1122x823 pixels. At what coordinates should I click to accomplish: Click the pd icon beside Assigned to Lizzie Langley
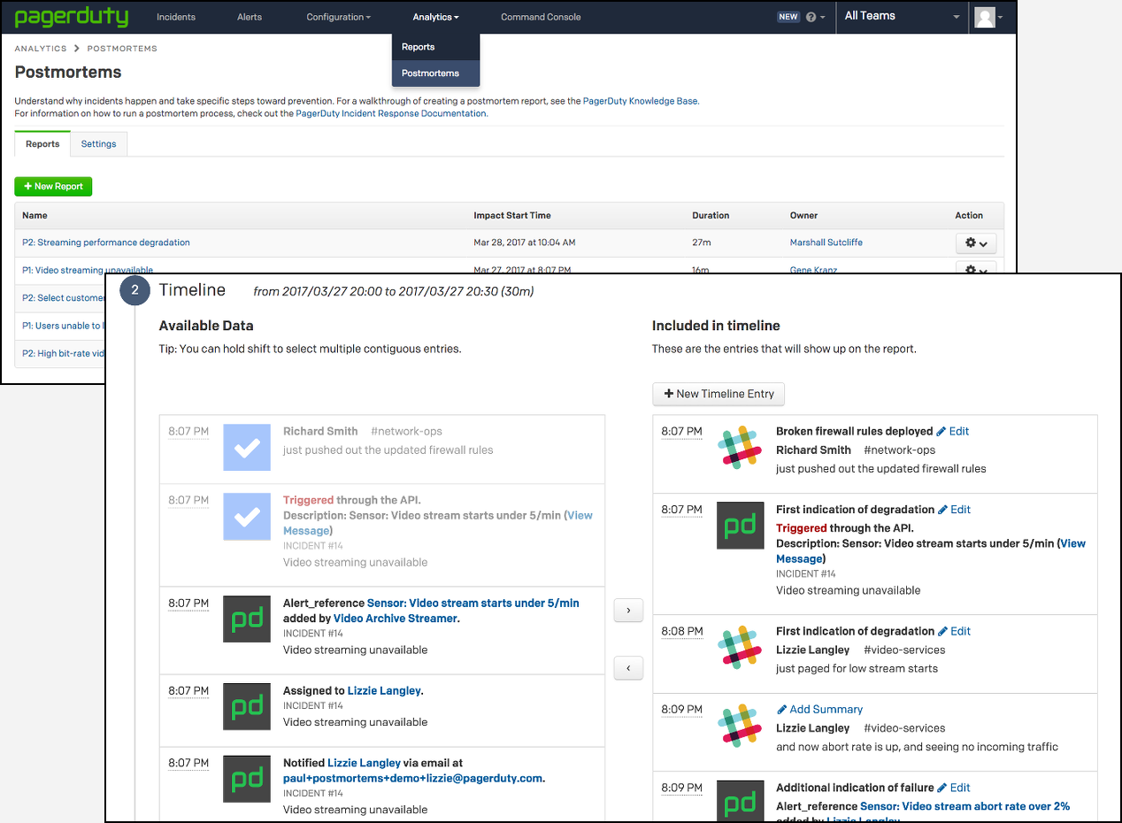coord(247,706)
